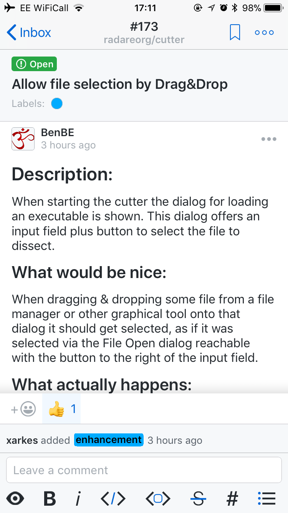Apply bold formatting in the comment toolbar
This screenshot has height=513, width=288.
(x=49, y=498)
